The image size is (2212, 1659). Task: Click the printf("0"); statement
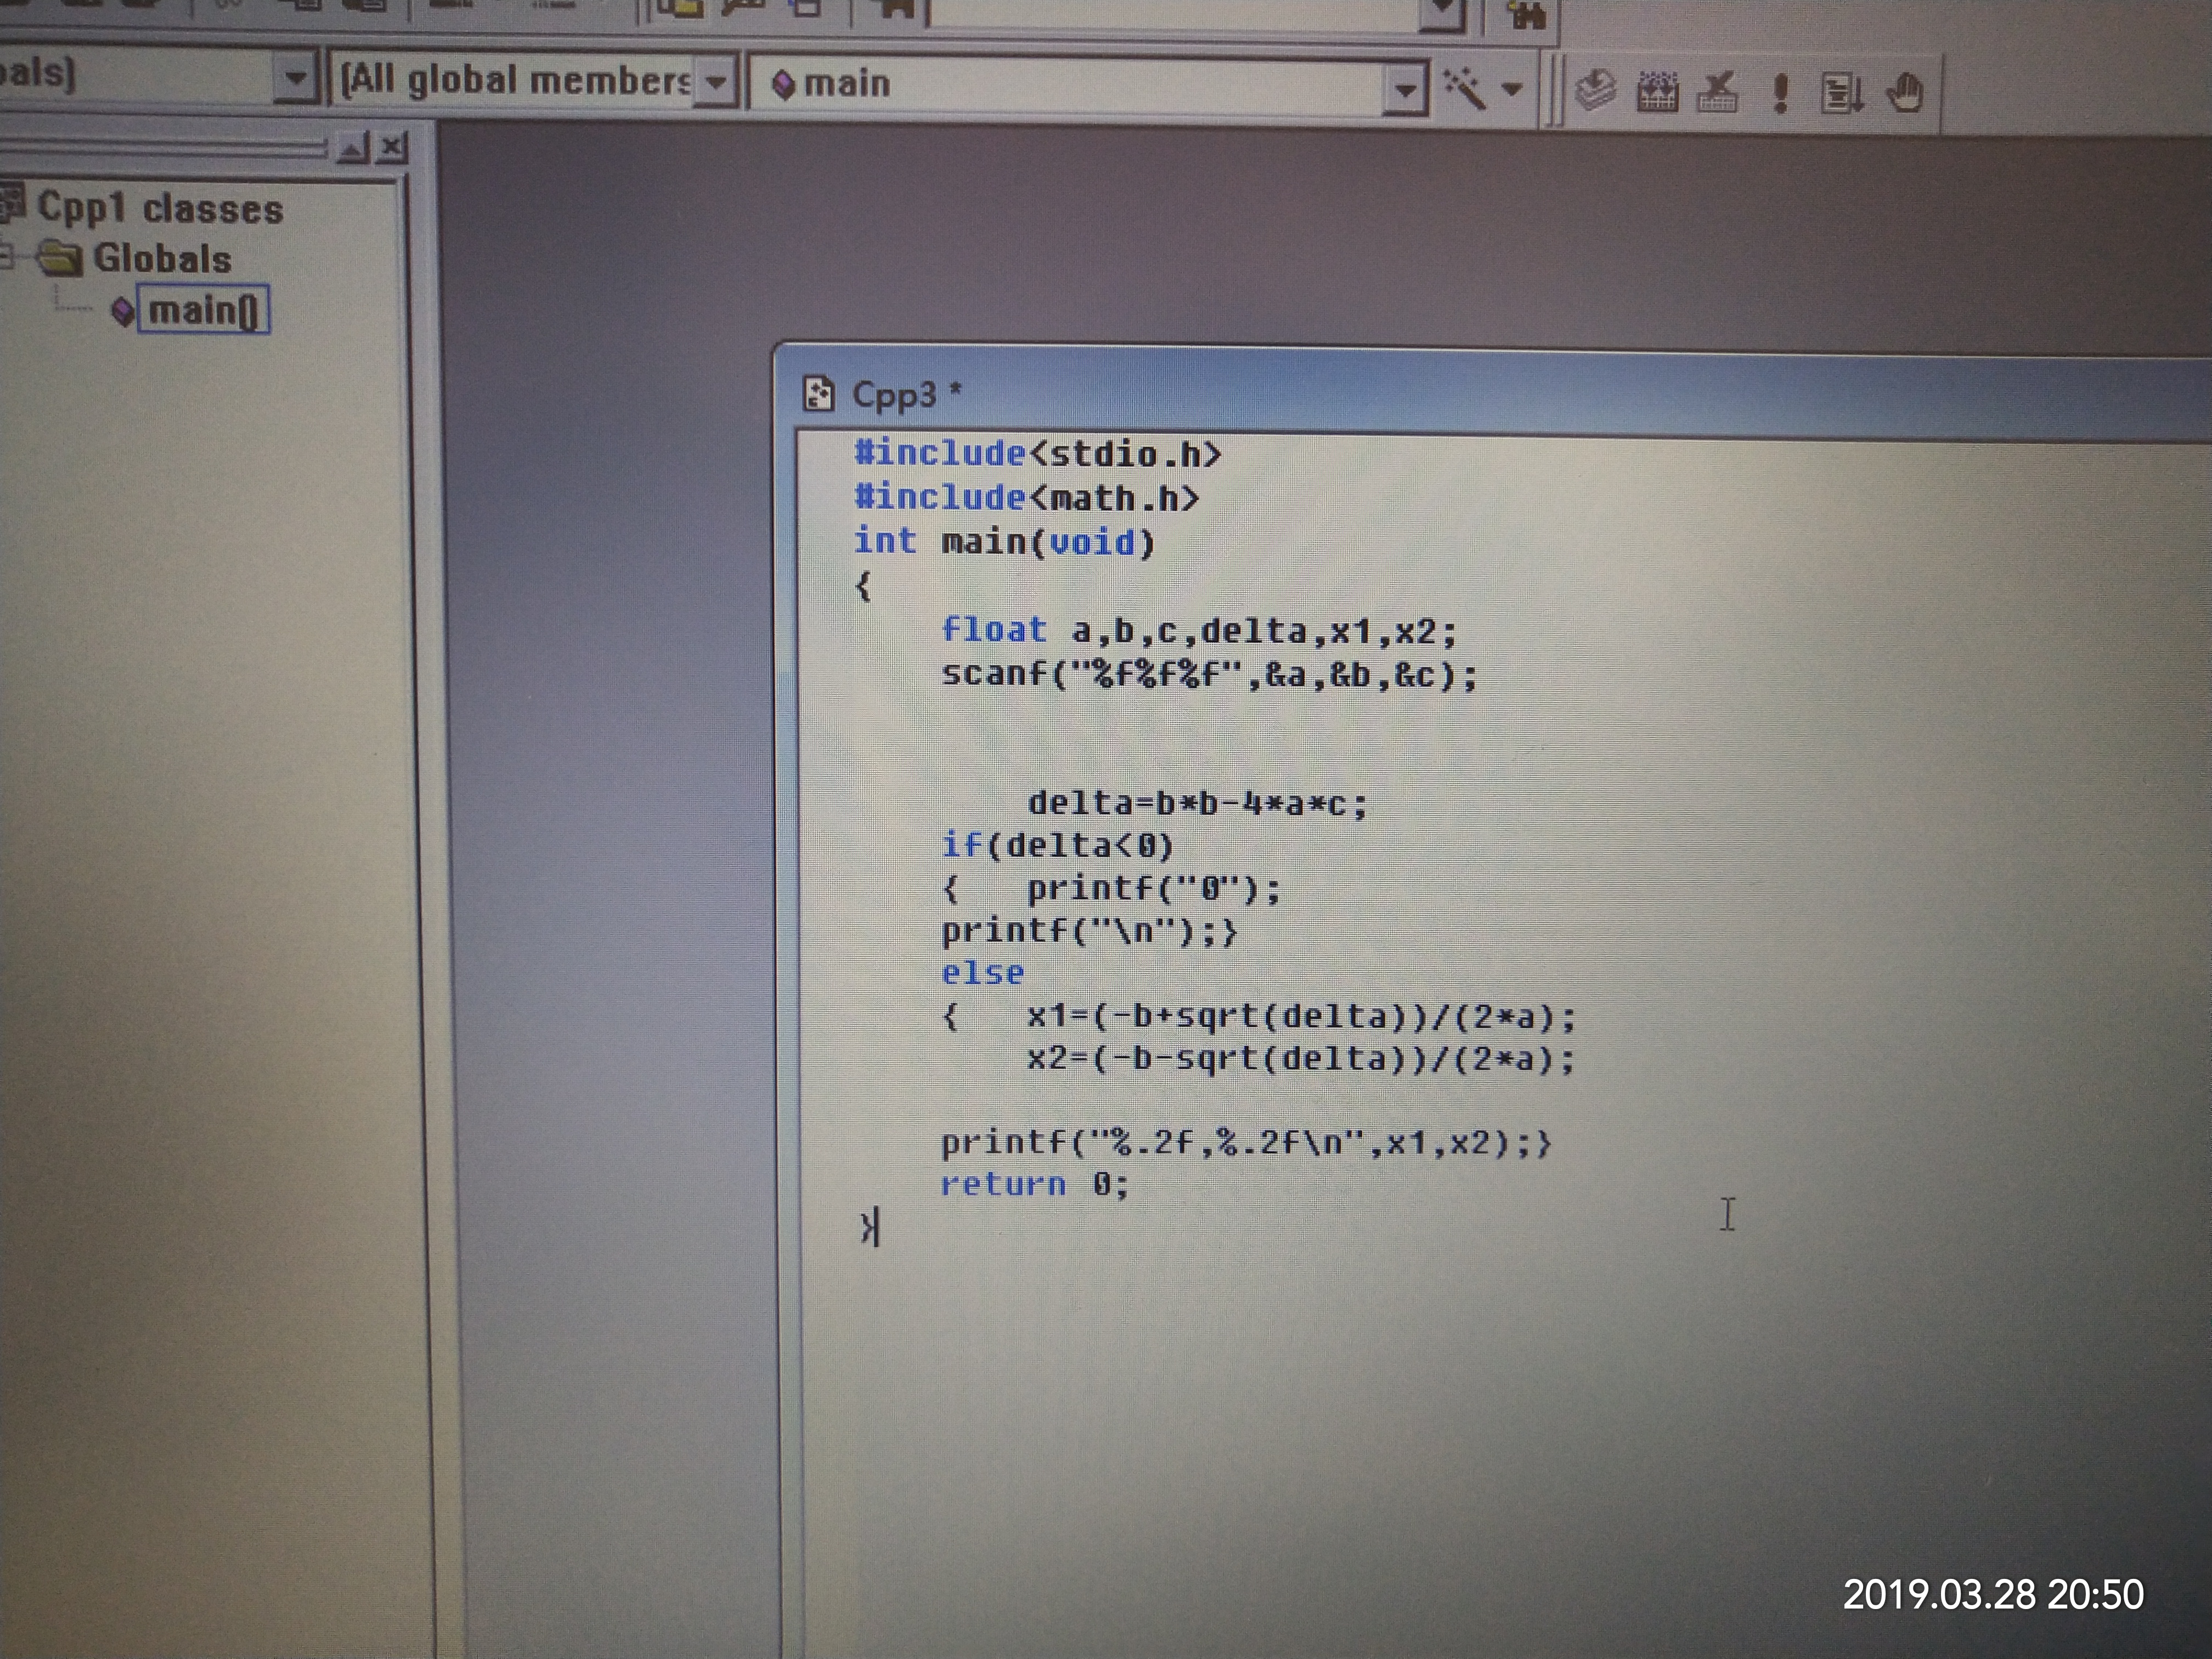[1154, 889]
